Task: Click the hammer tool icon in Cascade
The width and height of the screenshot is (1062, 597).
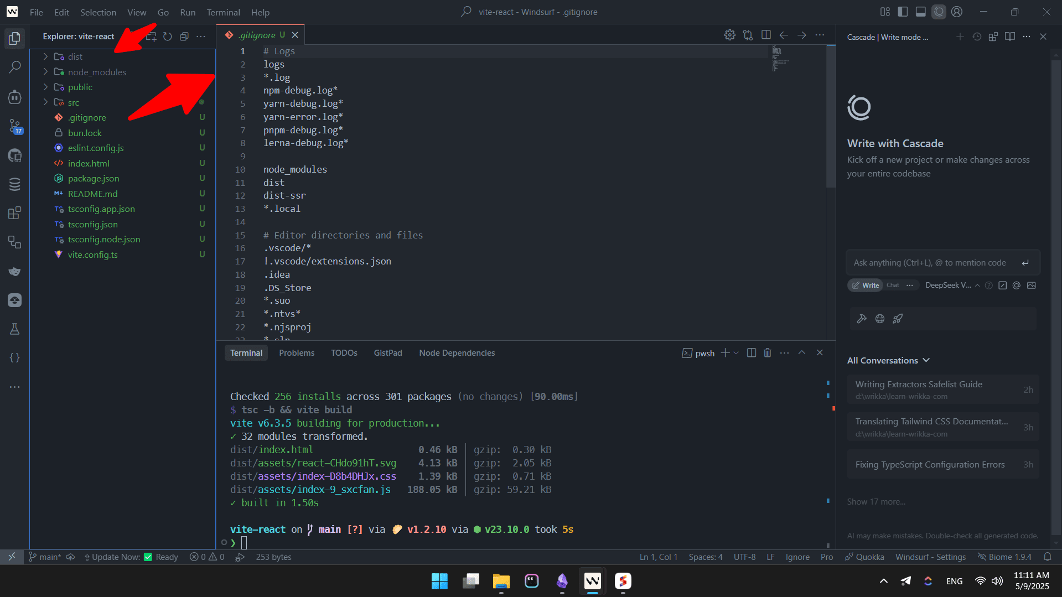Action: point(862,319)
